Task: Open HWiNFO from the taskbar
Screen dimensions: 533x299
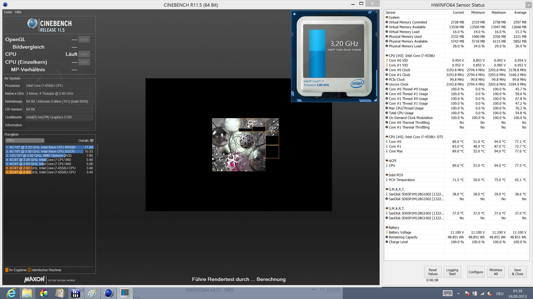Action: (76, 293)
